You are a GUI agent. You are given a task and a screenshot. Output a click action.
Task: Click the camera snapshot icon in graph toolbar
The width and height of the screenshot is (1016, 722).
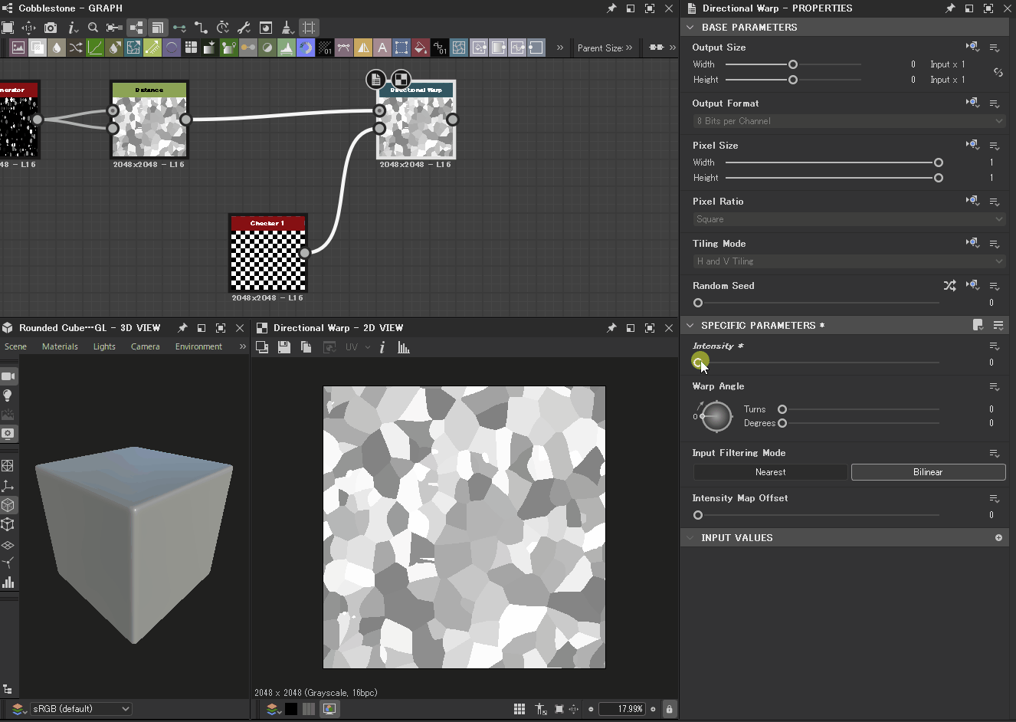click(x=51, y=28)
